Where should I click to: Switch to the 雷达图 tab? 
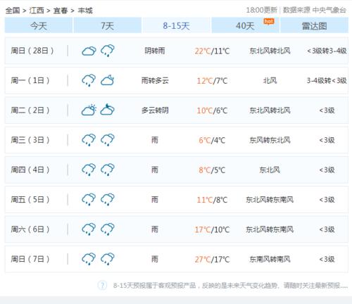click(x=315, y=25)
